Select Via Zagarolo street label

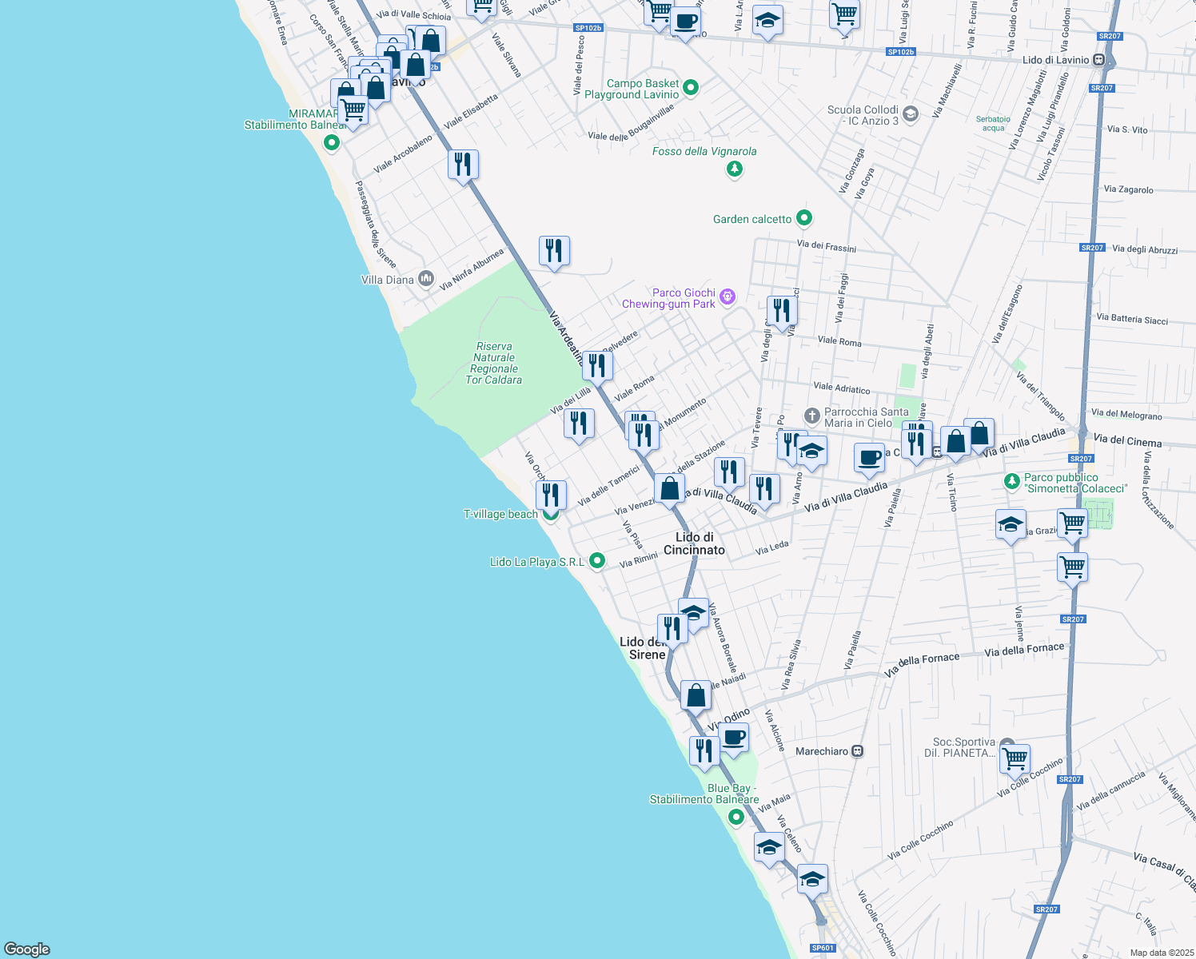pyautogui.click(x=1129, y=189)
